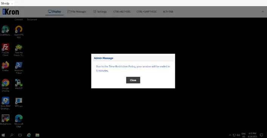Close the Admin Message dialog

pyautogui.click(x=133, y=80)
